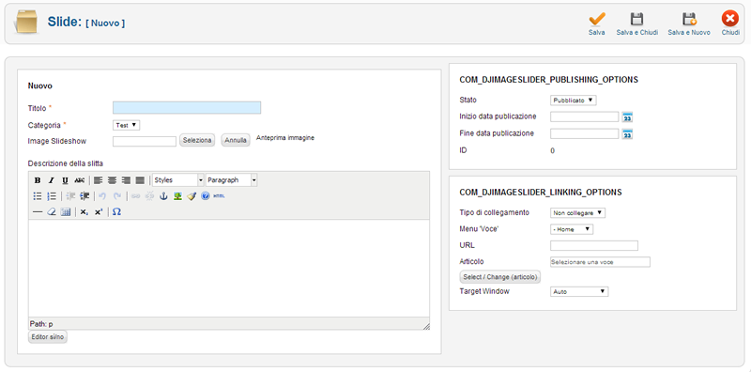Viewport: 751px width, 372px height.
Task: Insert an unordered bullet list
Action: click(38, 196)
